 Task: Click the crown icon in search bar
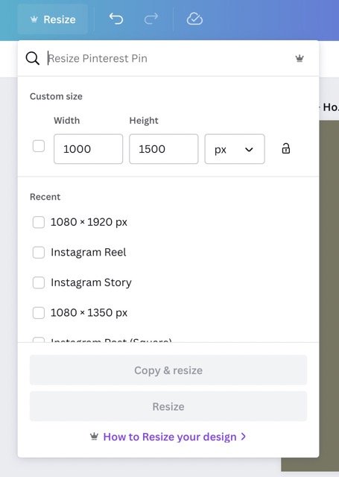(300, 58)
